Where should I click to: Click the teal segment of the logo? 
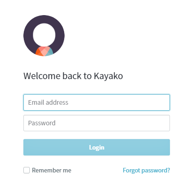(50, 53)
